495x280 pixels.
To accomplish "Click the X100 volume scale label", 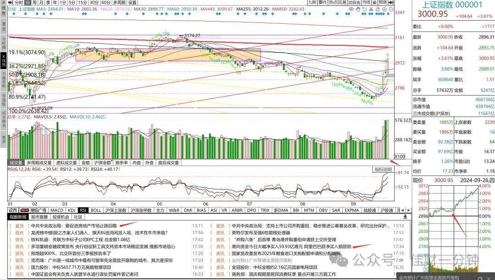I will point(400,156).
